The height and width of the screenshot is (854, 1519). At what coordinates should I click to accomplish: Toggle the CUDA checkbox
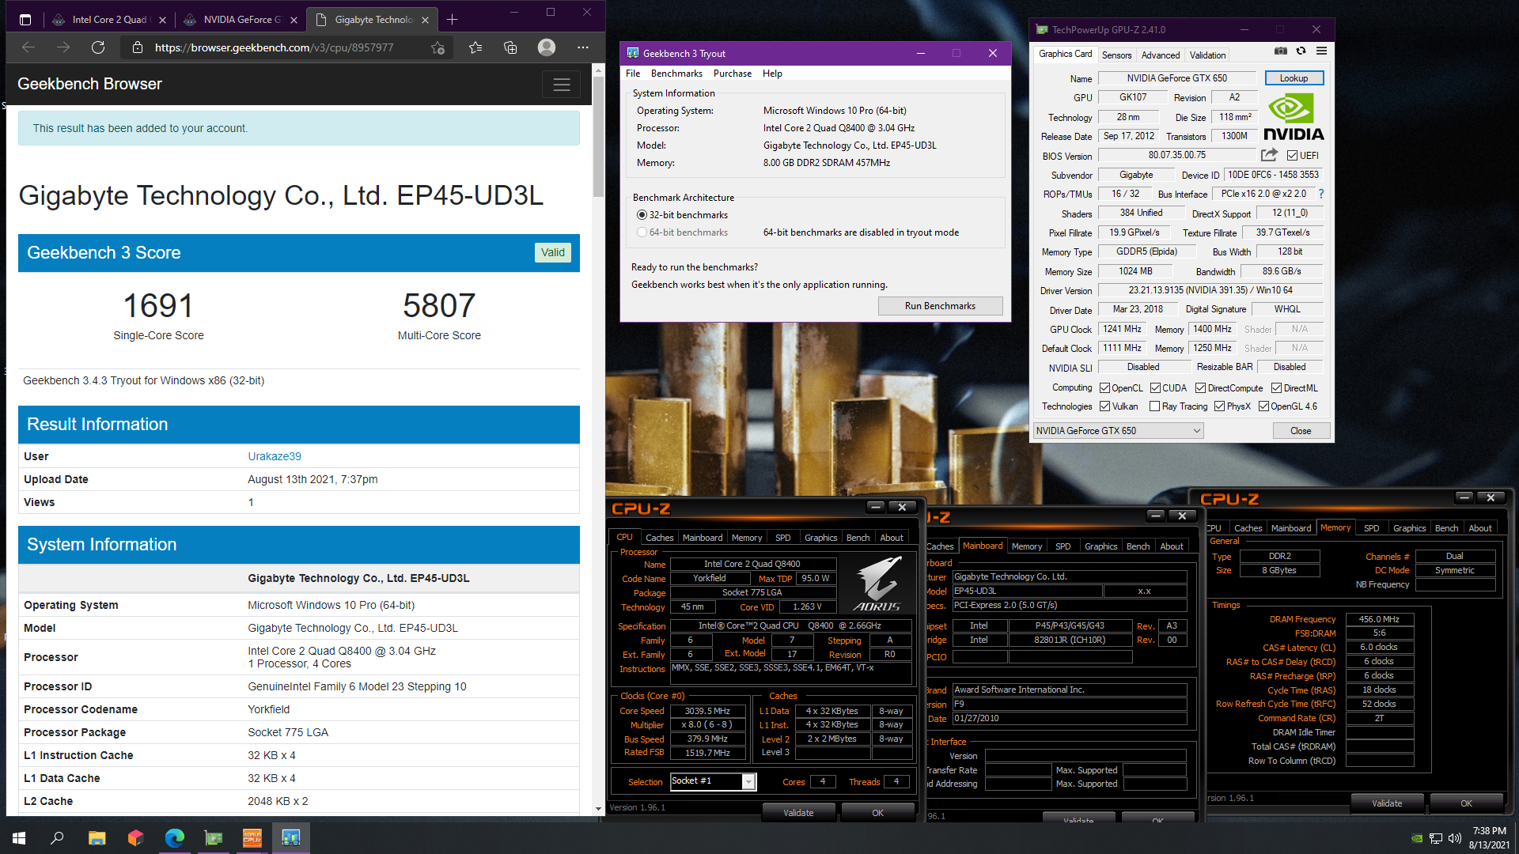click(x=1155, y=388)
